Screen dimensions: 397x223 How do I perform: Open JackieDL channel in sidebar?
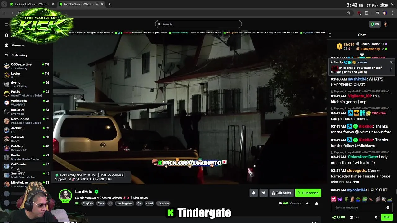[x=26, y=130]
